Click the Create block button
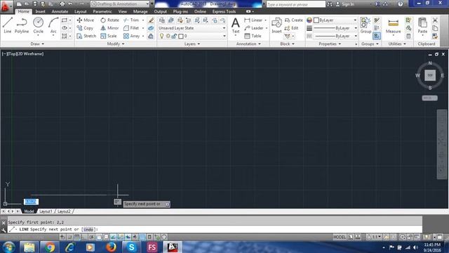This screenshot has width=449, height=253. pyautogui.click(x=294, y=20)
